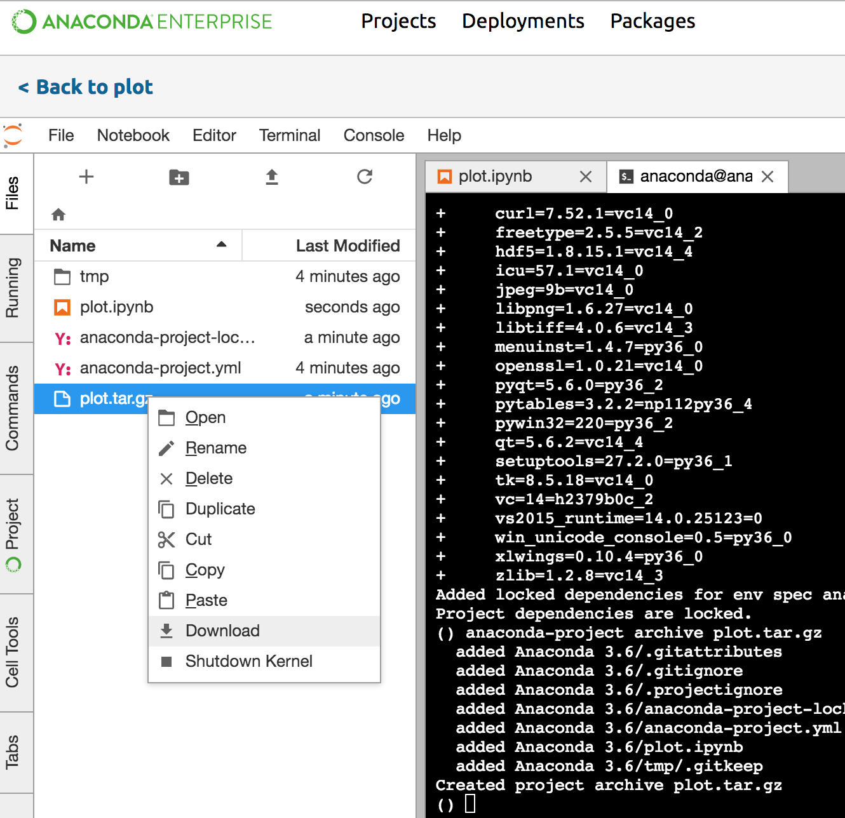Image resolution: width=845 pixels, height=818 pixels.
Task: Open the Projects page
Action: click(398, 21)
